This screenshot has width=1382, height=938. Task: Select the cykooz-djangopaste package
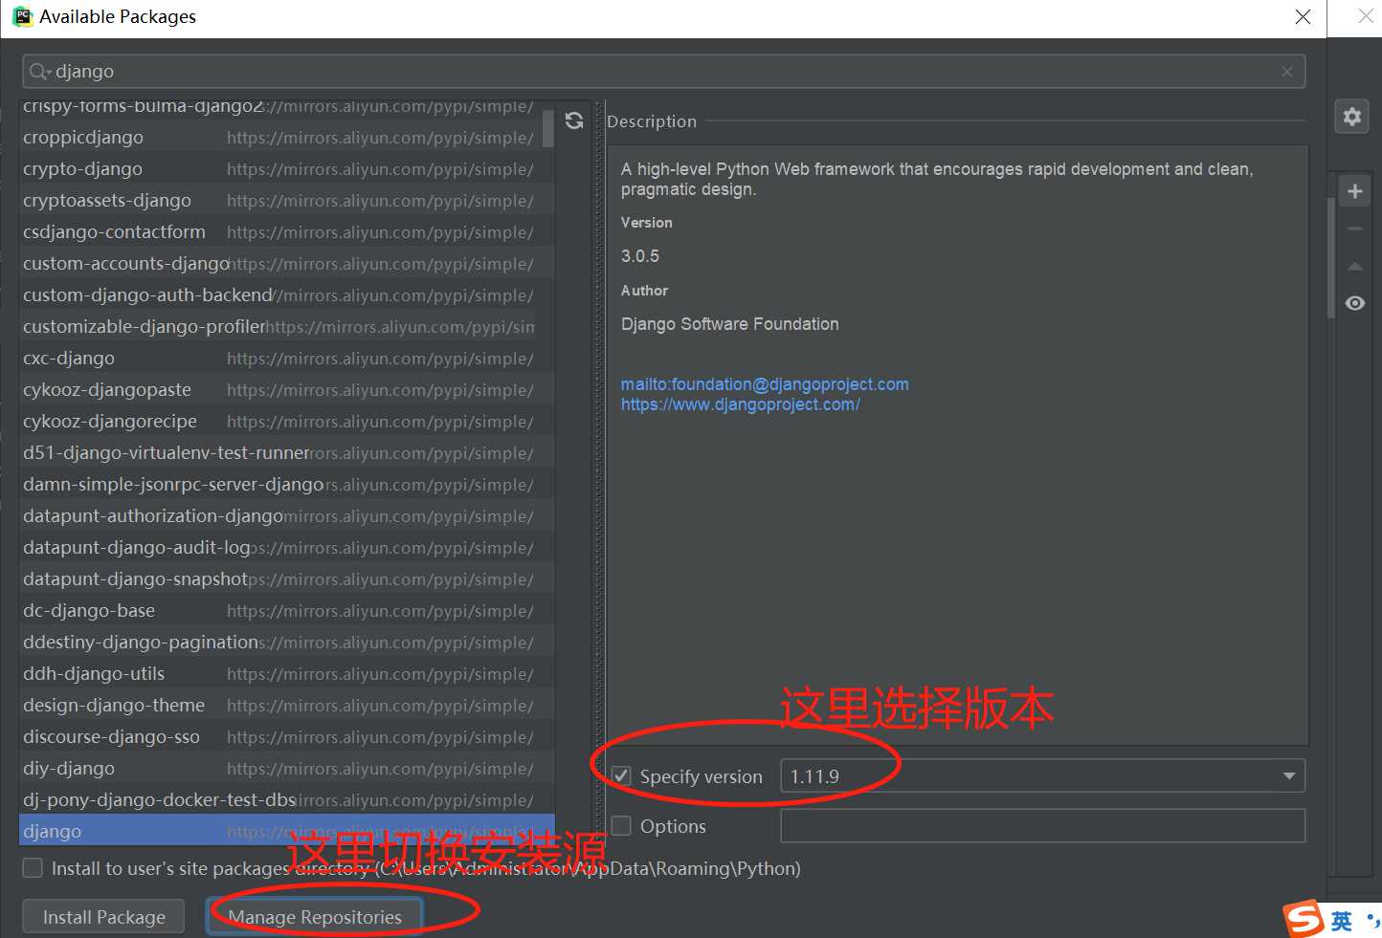pyautogui.click(x=287, y=389)
